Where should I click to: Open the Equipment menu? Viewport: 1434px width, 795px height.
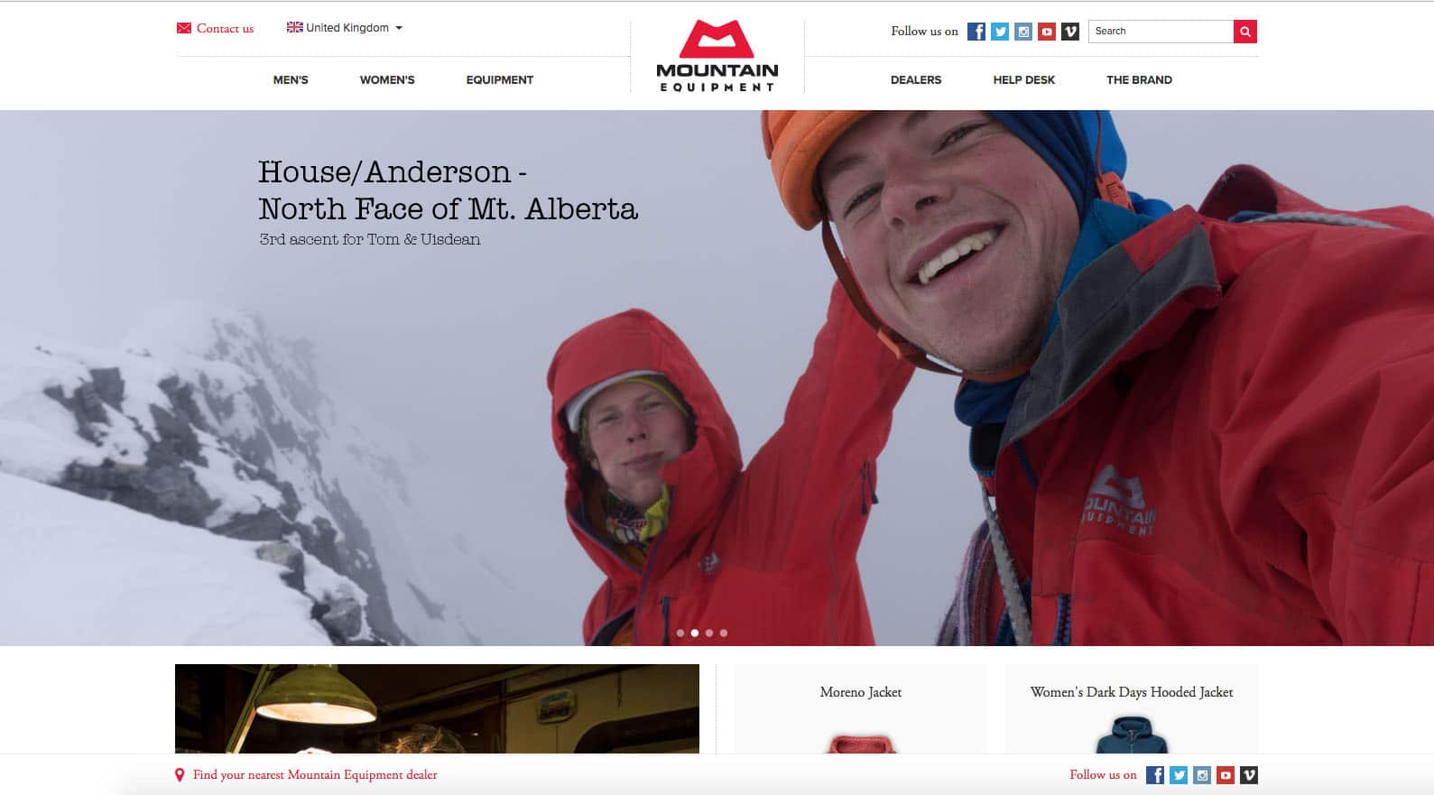pyautogui.click(x=500, y=80)
